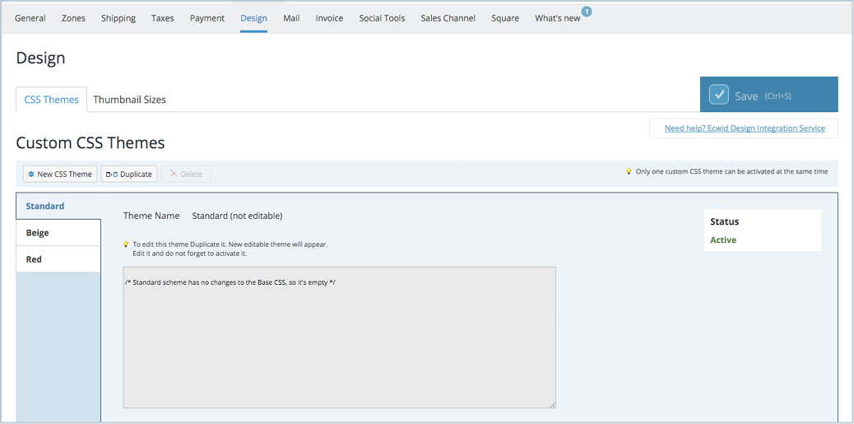Go to the Payment settings tab
Screen dimensions: 854x424
(207, 18)
